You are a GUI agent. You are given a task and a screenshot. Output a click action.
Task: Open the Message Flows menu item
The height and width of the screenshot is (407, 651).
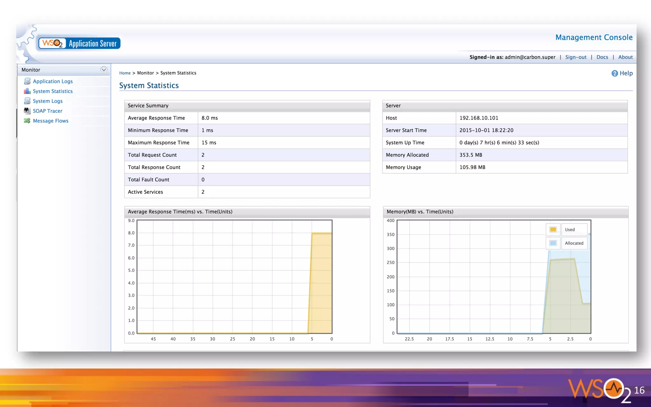click(x=51, y=121)
